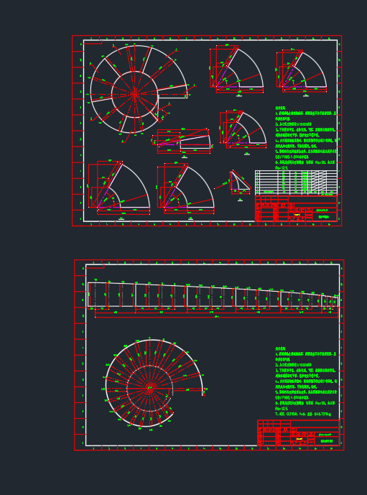Click the long overall dimension line under the strip
This screenshot has height=495, width=367.
coord(216,317)
